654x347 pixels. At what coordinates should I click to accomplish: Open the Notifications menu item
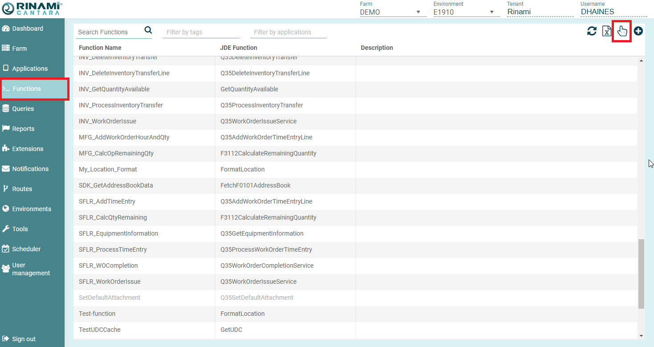pyautogui.click(x=30, y=169)
